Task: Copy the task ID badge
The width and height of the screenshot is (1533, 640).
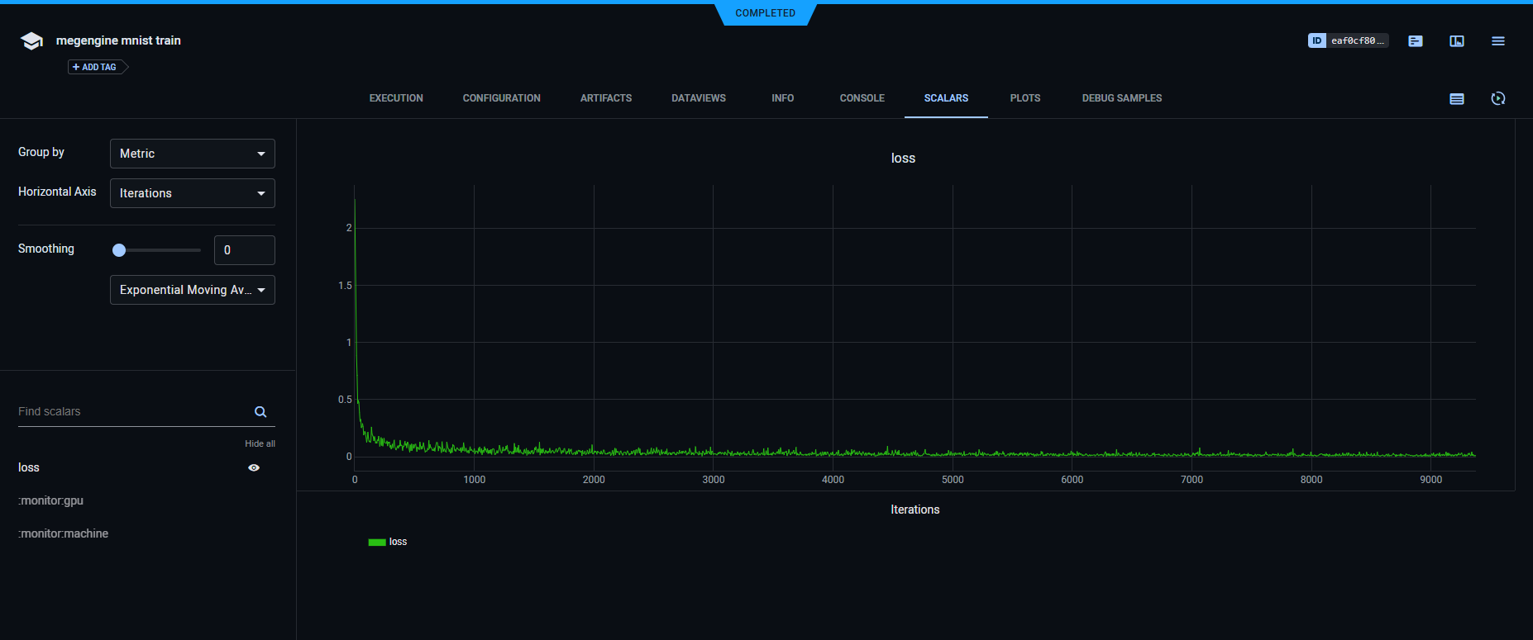Action: coord(1348,40)
